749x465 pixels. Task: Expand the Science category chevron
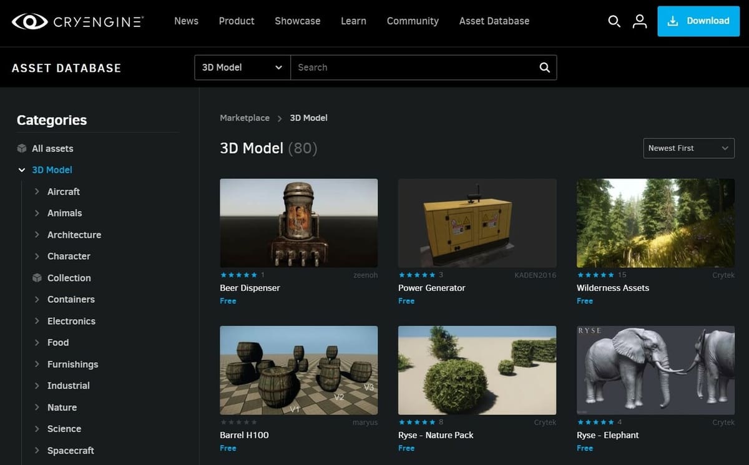point(37,429)
